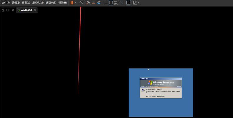The height and width of the screenshot is (118, 233).
Task: Send Ctrl+Alt+Del to the virtual machine
Action: (81, 3)
